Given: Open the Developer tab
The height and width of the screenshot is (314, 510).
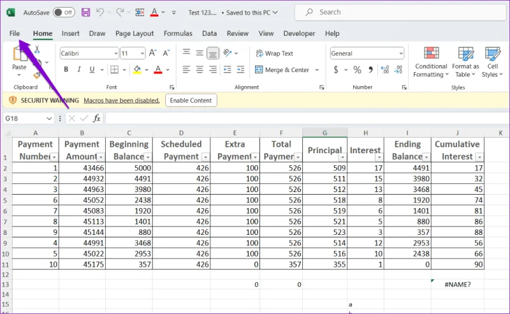Looking at the screenshot, I should point(299,33).
